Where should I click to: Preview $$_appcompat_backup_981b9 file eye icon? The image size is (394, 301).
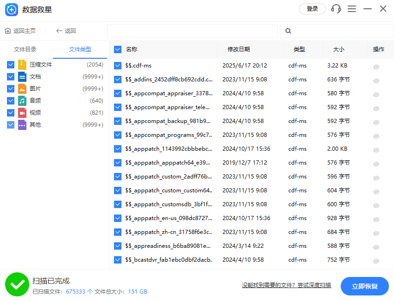click(x=376, y=123)
